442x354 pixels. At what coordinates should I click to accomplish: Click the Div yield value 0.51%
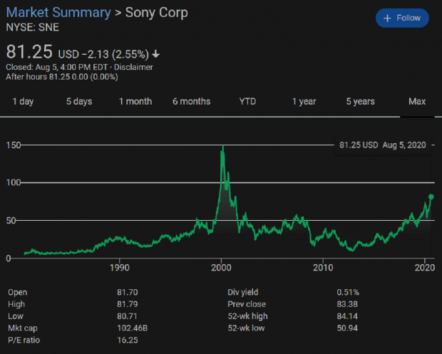pyautogui.click(x=348, y=292)
